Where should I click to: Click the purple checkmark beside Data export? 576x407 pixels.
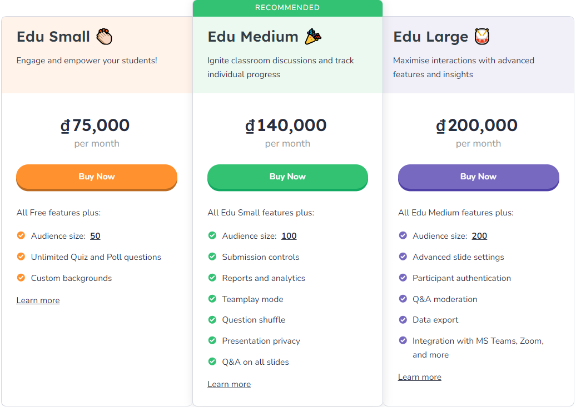click(x=403, y=319)
